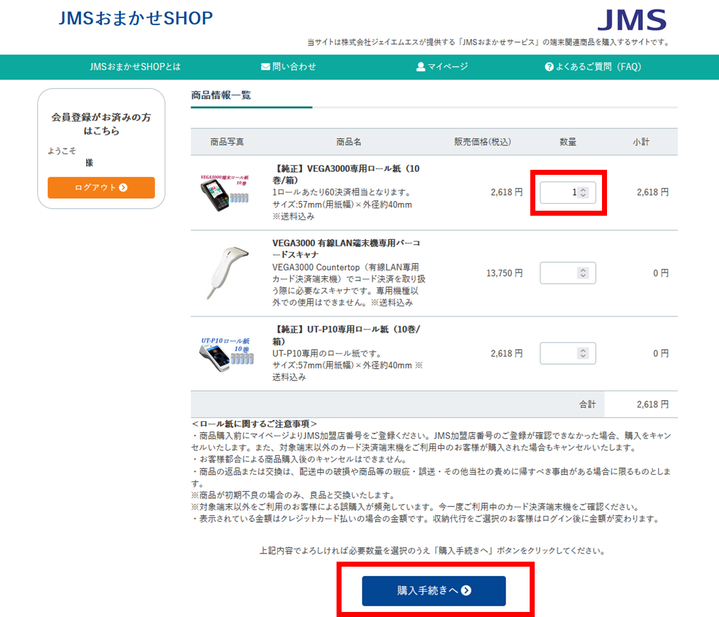Image resolution: width=719 pixels, height=617 pixels.
Task: Open the 問い合わせ menu item
Action: tap(289, 67)
